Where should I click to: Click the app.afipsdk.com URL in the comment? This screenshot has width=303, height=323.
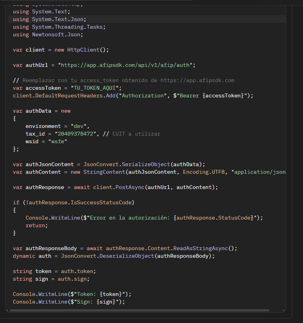point(197,80)
